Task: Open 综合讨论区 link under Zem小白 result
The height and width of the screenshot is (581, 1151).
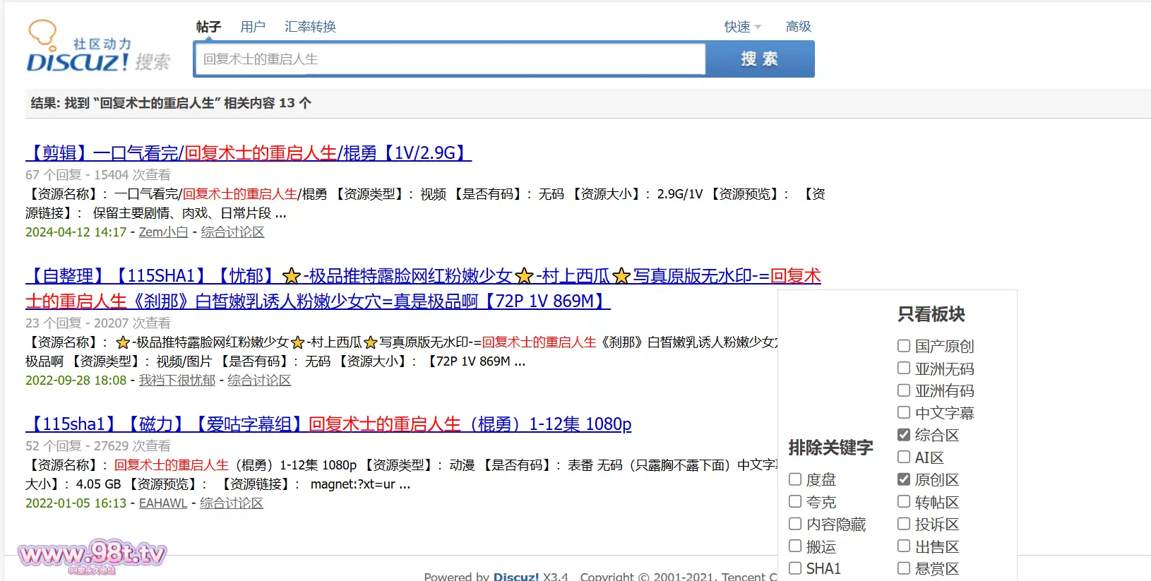Action: 232,232
